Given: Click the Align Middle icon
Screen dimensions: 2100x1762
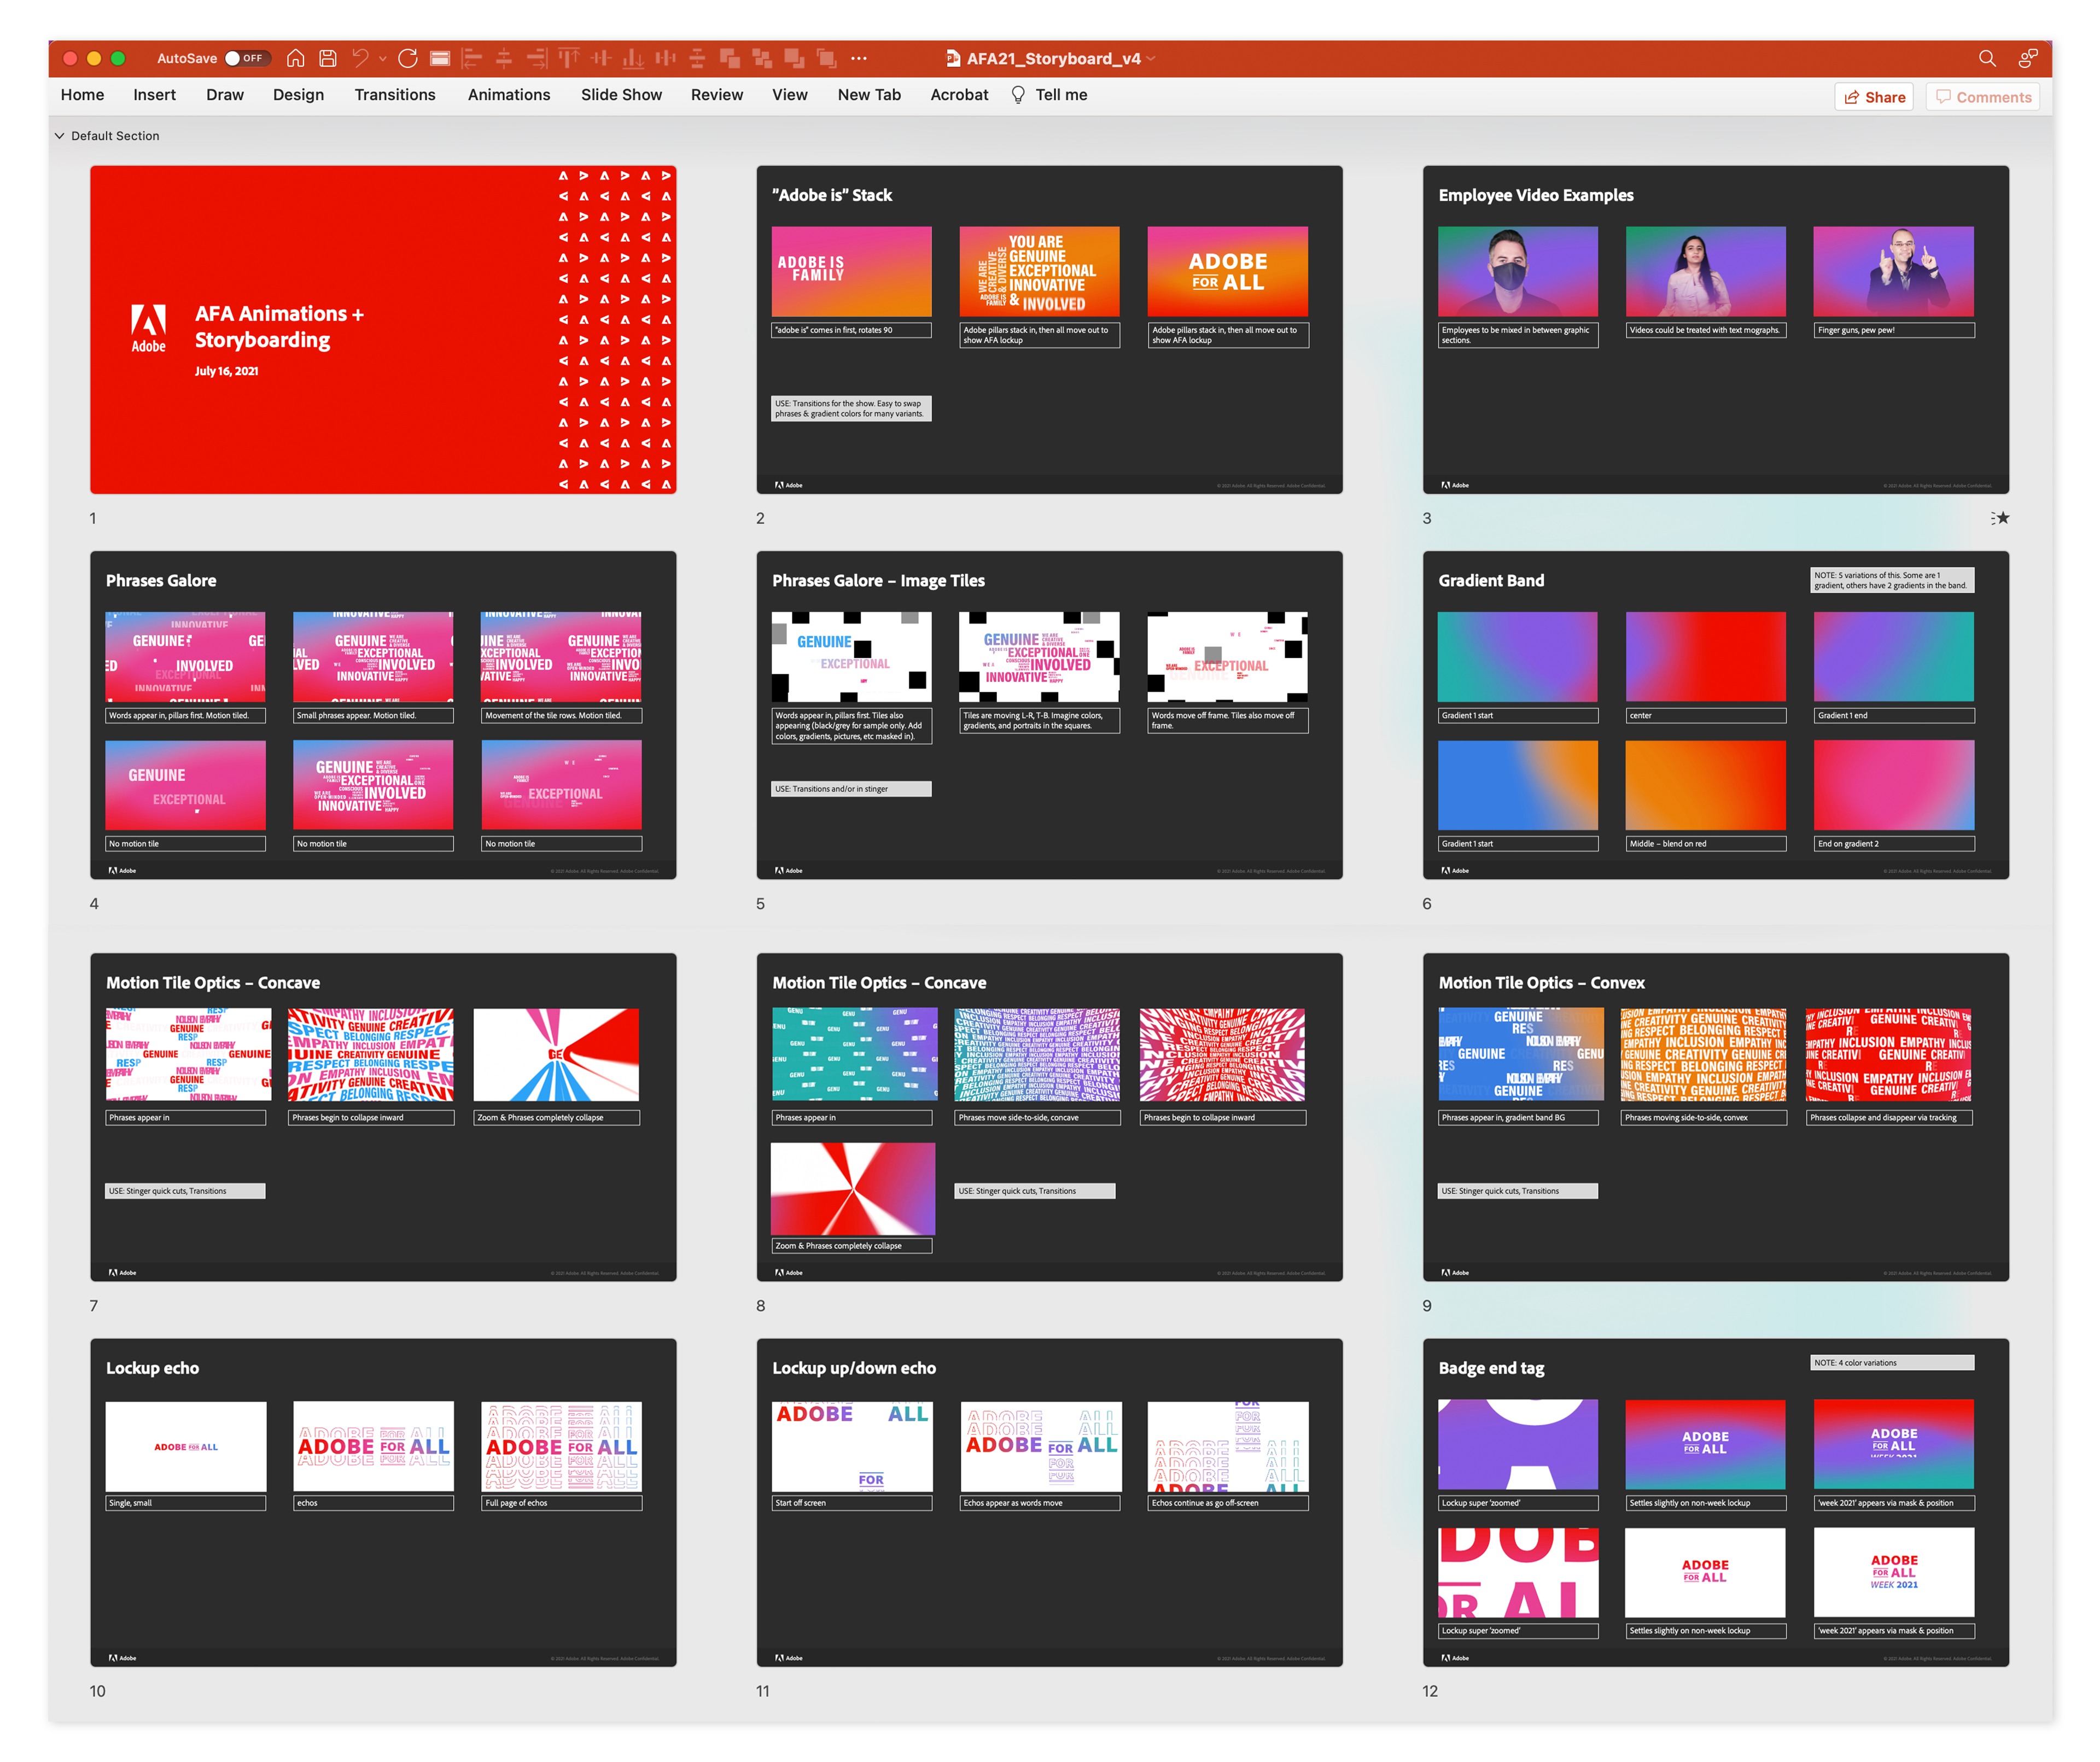Looking at the screenshot, I should 601,58.
